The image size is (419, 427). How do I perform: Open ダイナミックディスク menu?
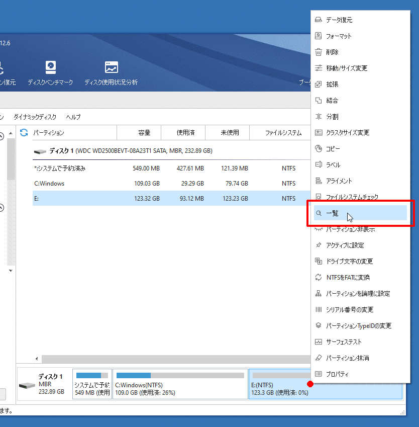tap(35, 117)
